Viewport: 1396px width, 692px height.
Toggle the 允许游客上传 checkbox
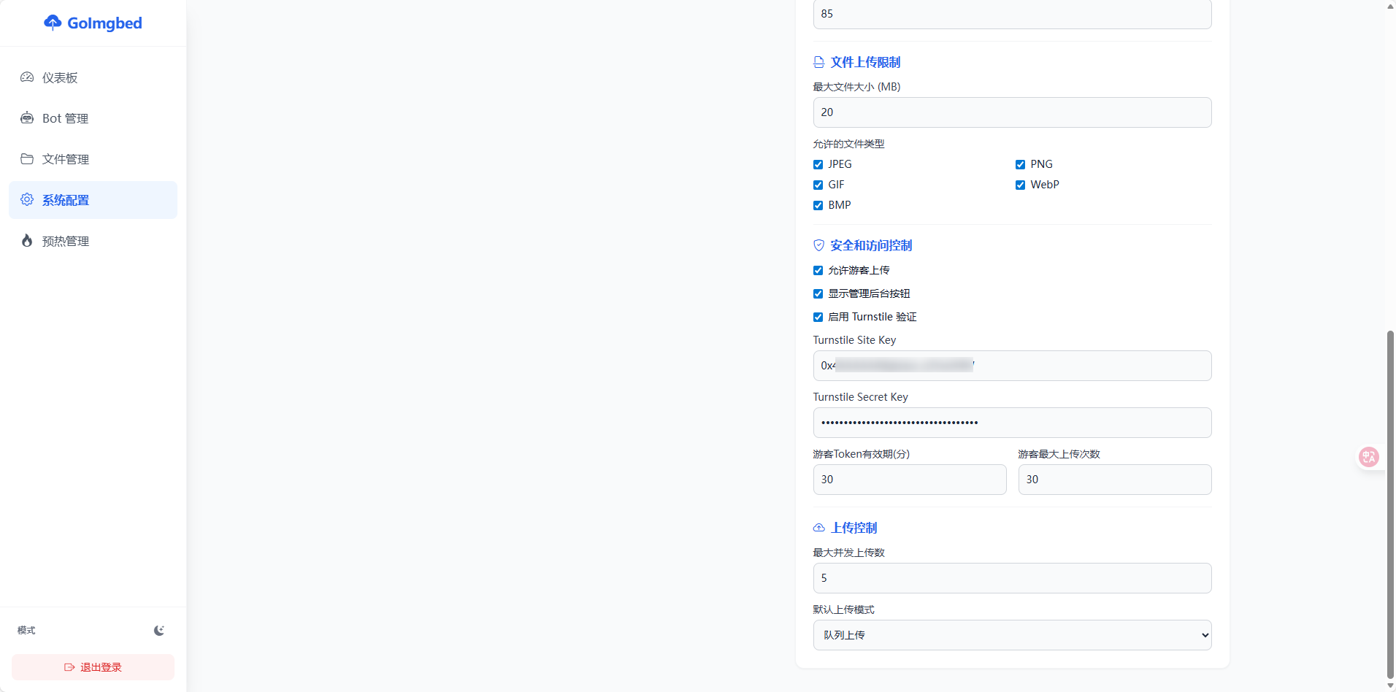(x=818, y=270)
